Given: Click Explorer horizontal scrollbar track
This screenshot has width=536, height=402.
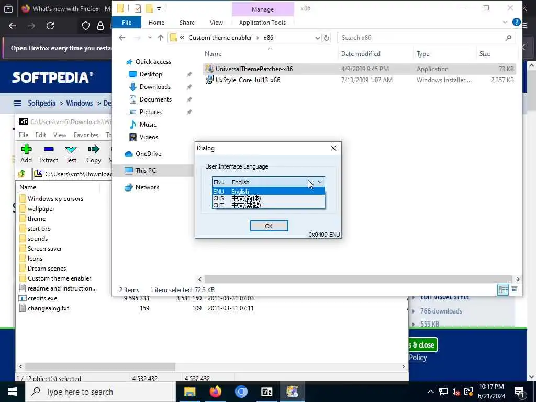Looking at the screenshot, I should coord(358,280).
